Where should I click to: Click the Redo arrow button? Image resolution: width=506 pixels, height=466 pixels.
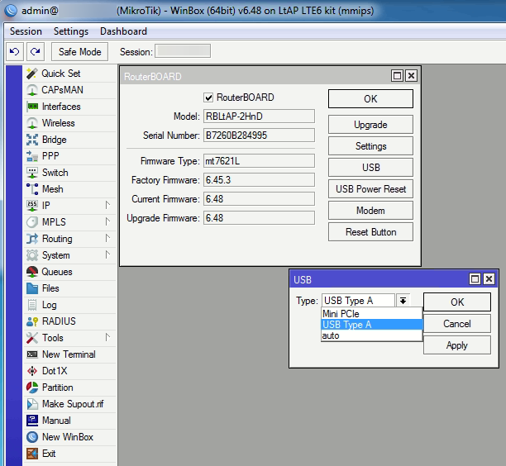click(x=36, y=51)
